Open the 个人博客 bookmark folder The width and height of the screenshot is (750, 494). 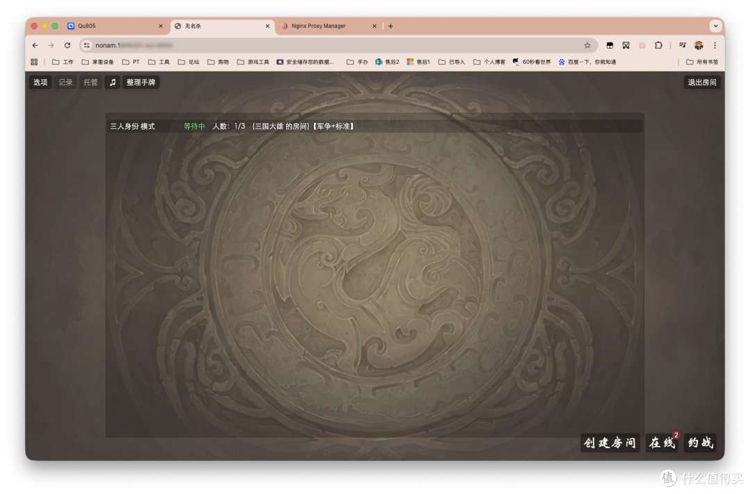(489, 62)
